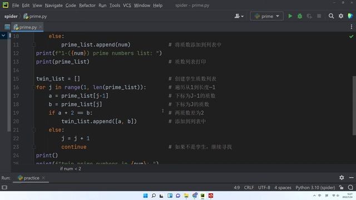Hide the Run panel with minus icon

pos(351,178)
